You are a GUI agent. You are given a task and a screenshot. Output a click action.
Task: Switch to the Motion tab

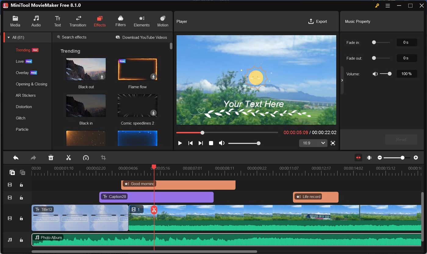point(163,21)
